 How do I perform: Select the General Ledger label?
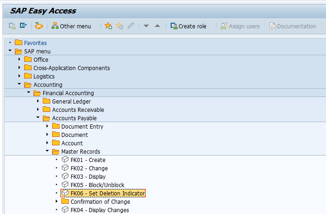pos(71,102)
